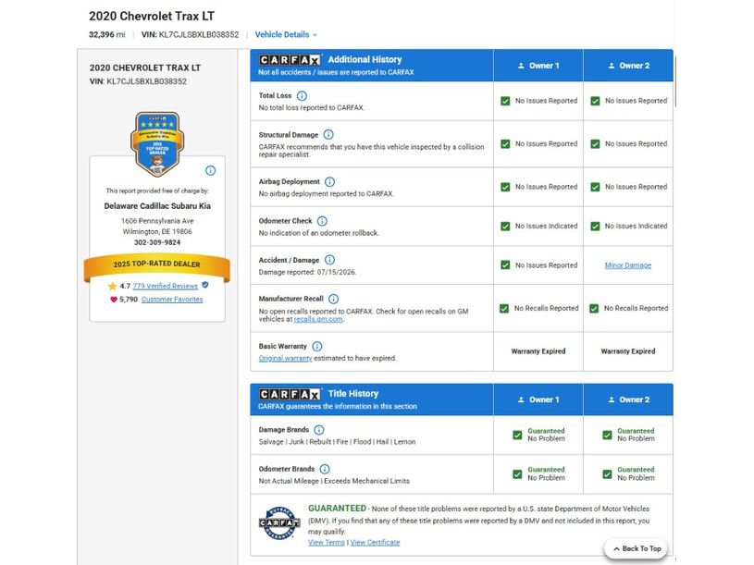Open Total Loss info icon
754x565 pixels.
tap(302, 95)
